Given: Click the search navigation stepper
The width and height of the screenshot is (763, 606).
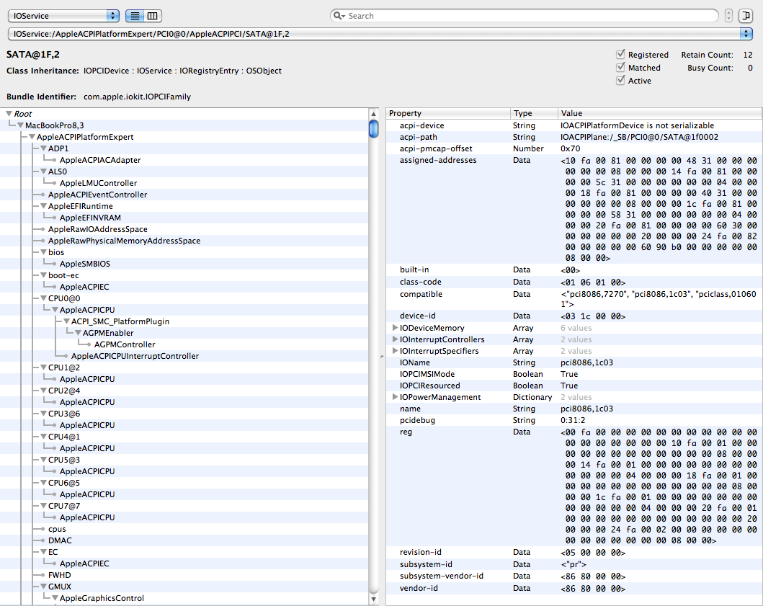Looking at the screenshot, I should pos(728,16).
